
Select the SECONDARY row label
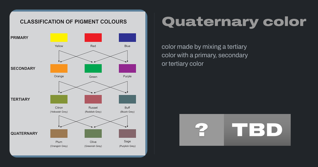[23, 68]
